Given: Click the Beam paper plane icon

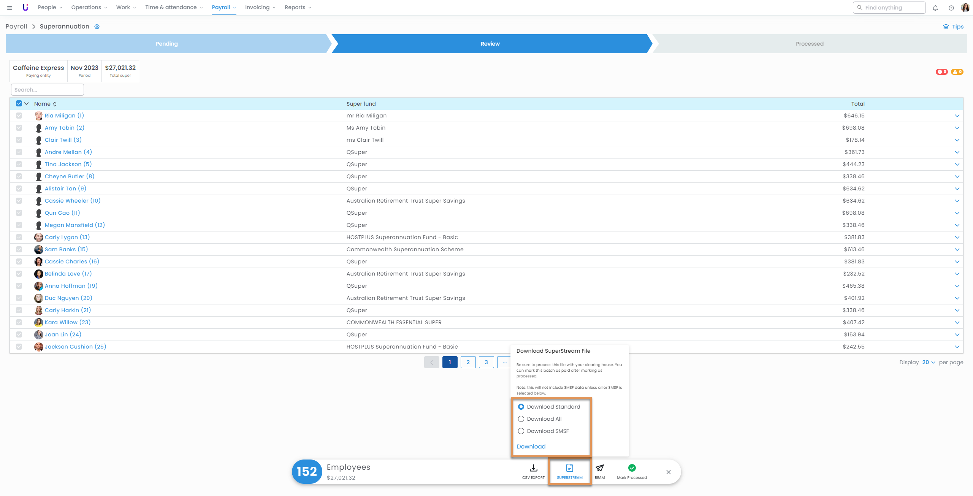Looking at the screenshot, I should pos(600,468).
